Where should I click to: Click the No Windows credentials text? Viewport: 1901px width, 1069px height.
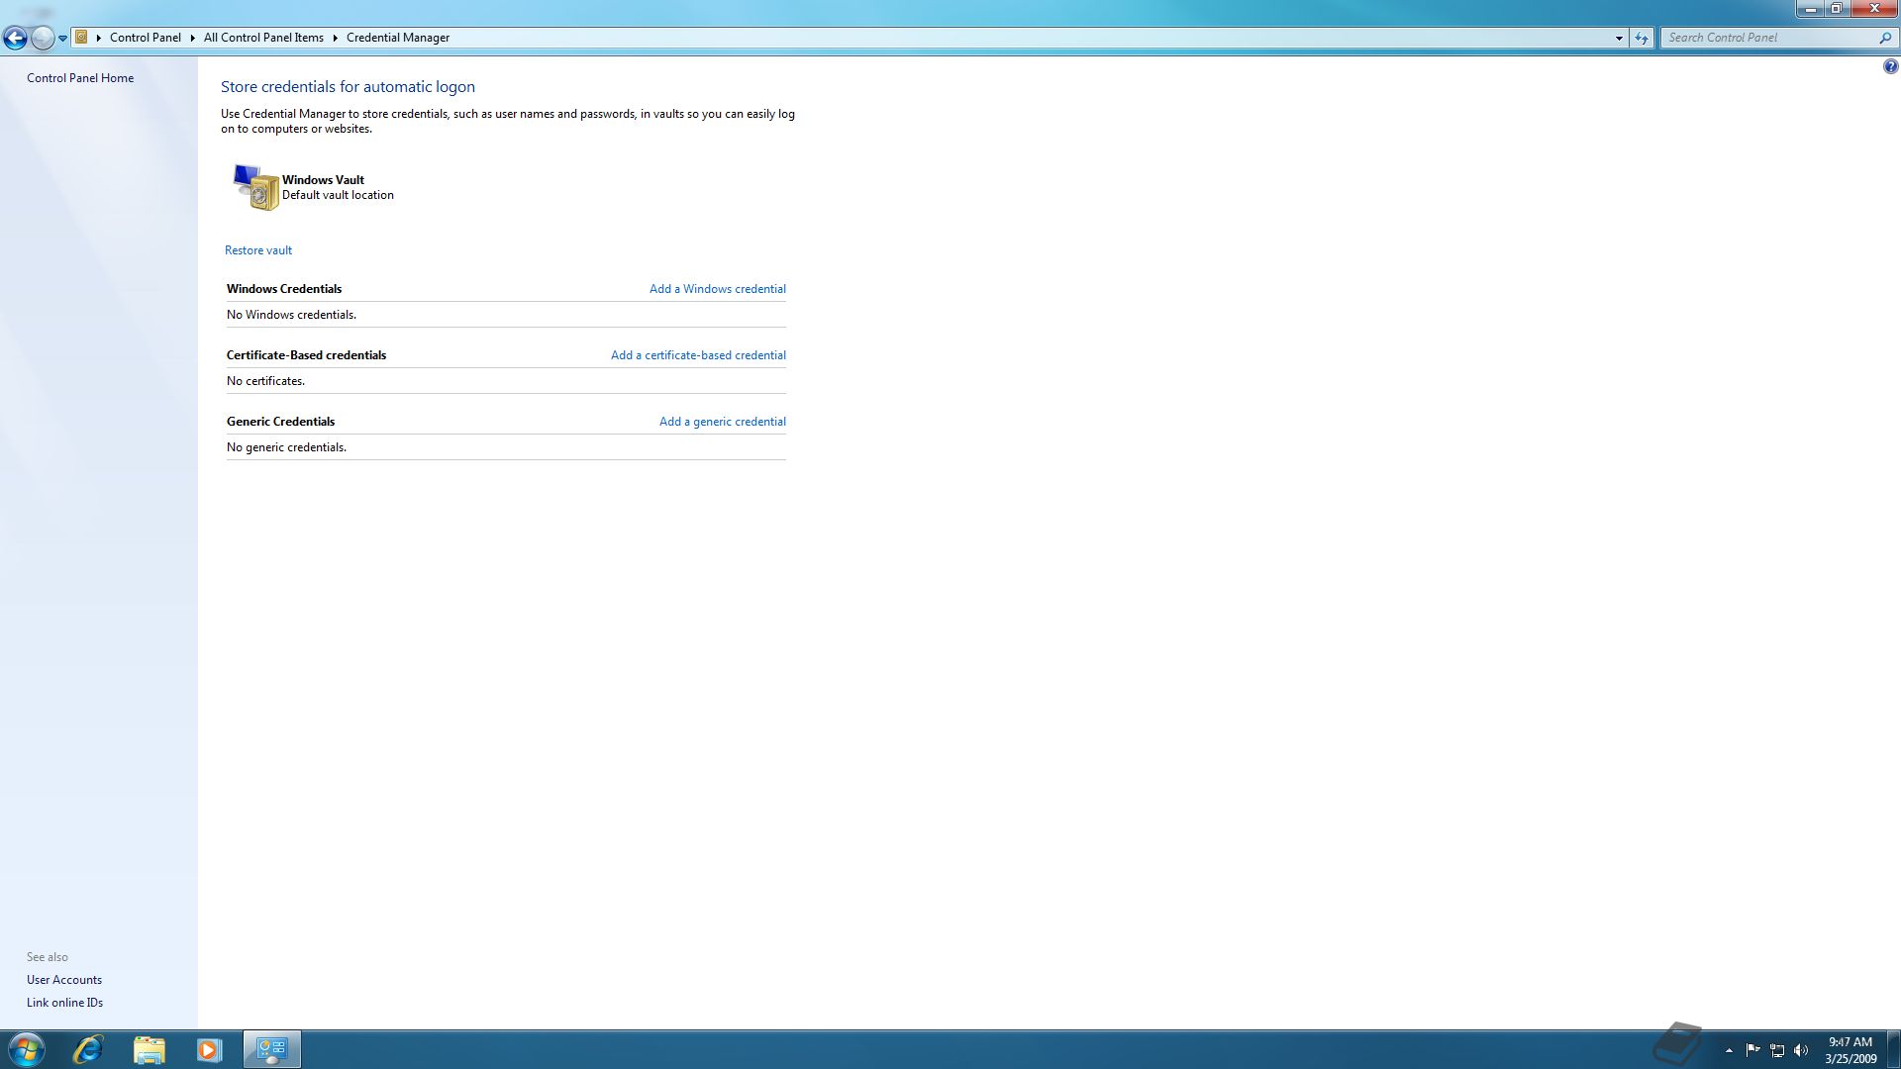[291, 315]
